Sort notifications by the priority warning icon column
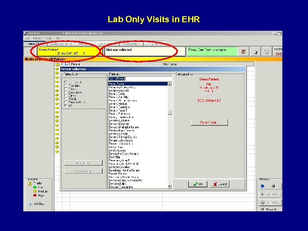This screenshot has width=308, height=231. (x=58, y=64)
